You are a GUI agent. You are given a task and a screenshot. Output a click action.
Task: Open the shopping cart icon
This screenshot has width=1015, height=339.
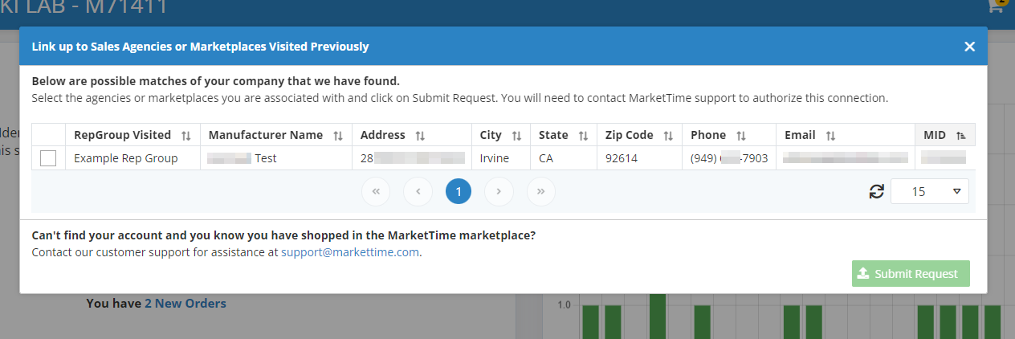point(996,6)
